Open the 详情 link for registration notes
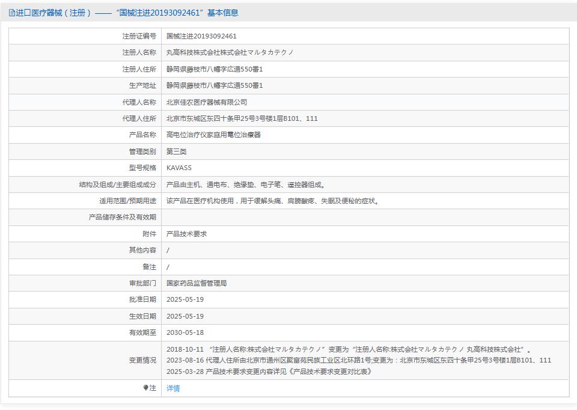577x410 pixels. (x=172, y=388)
